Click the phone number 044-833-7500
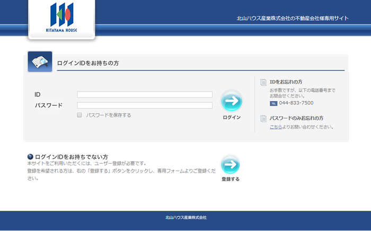371x231 pixels. (296, 103)
